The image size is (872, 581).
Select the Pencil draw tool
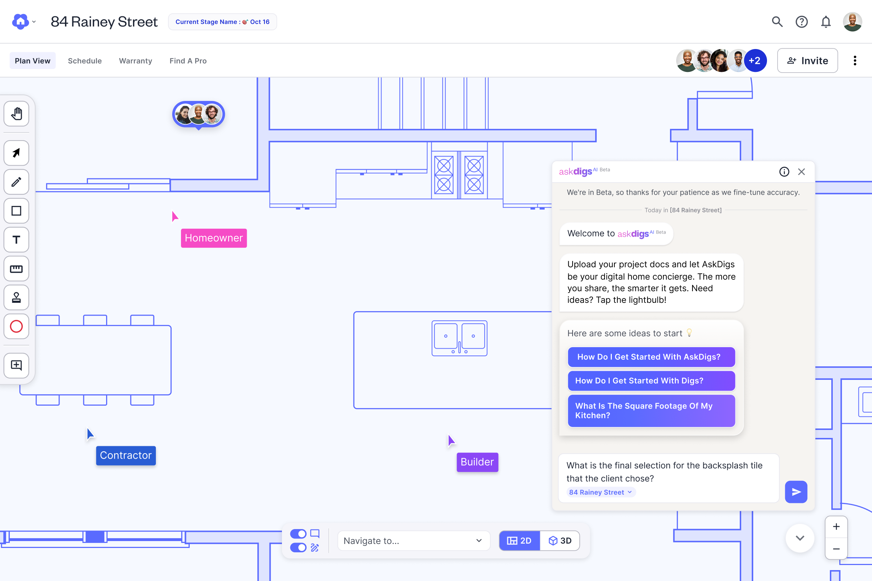(x=16, y=182)
